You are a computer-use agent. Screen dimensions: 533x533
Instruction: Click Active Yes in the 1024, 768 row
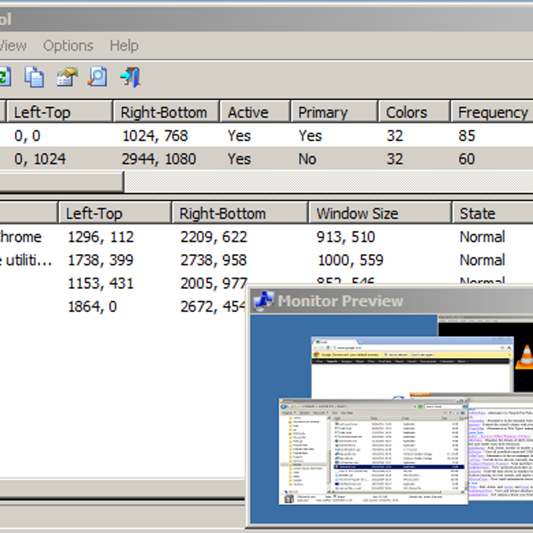pos(239,135)
